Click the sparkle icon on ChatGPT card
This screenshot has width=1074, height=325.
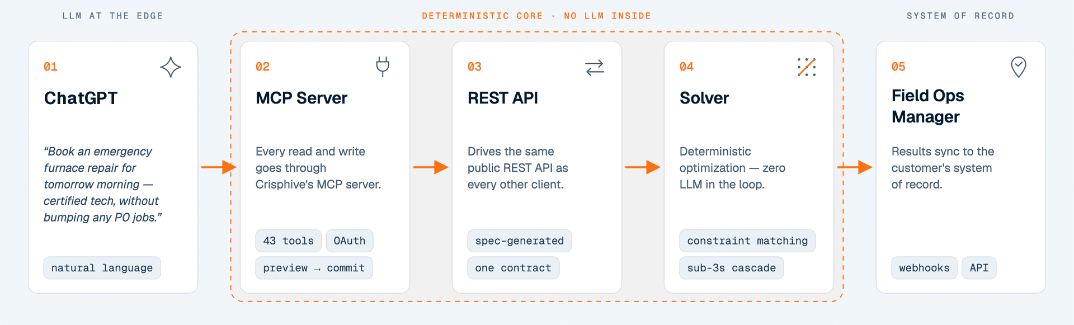[x=171, y=67]
